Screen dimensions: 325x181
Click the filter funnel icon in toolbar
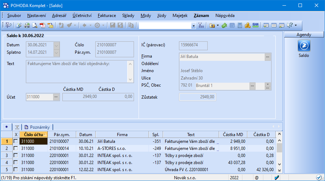[x=201, y=25]
